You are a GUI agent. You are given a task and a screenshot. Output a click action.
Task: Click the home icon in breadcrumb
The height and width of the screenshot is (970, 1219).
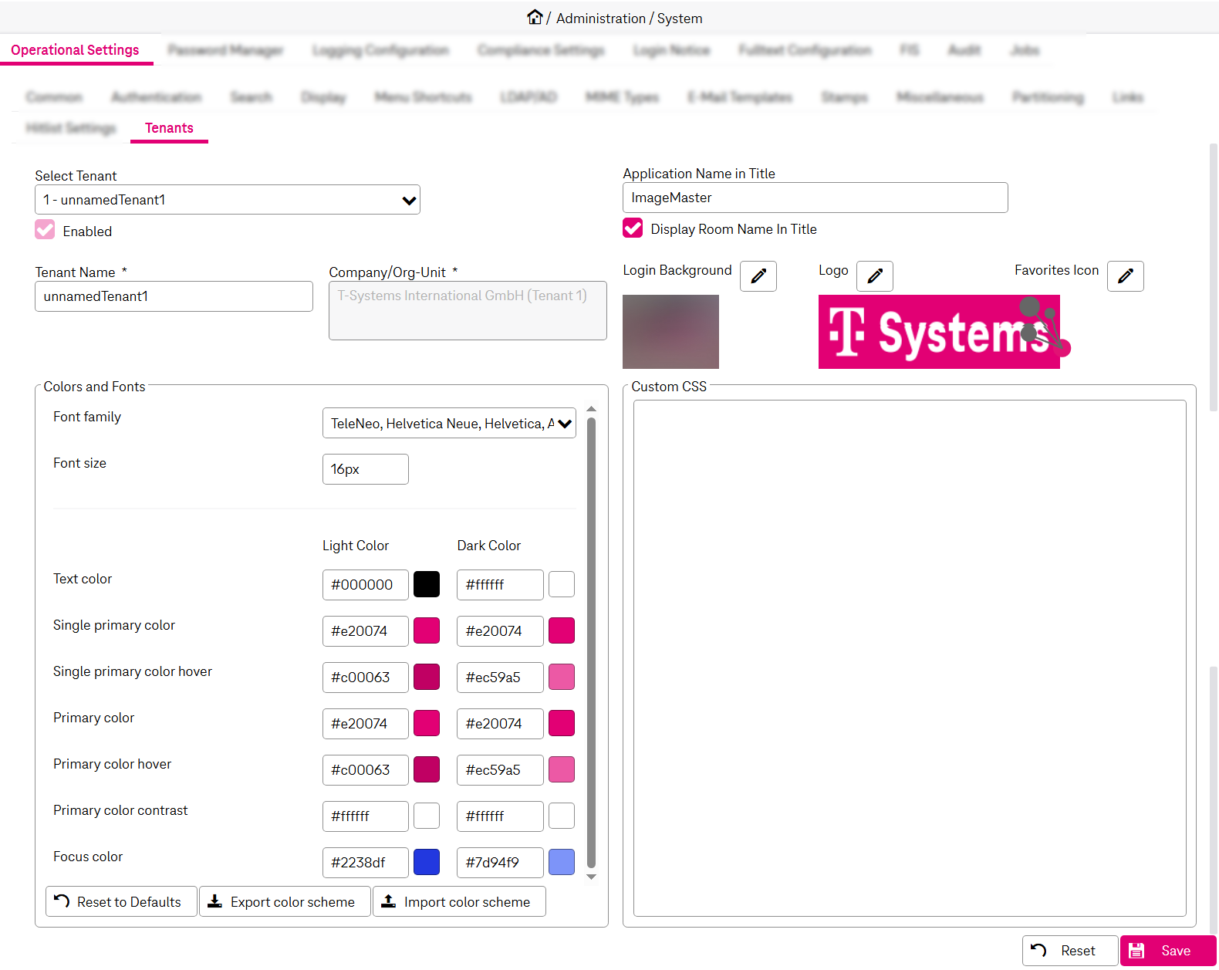point(535,17)
